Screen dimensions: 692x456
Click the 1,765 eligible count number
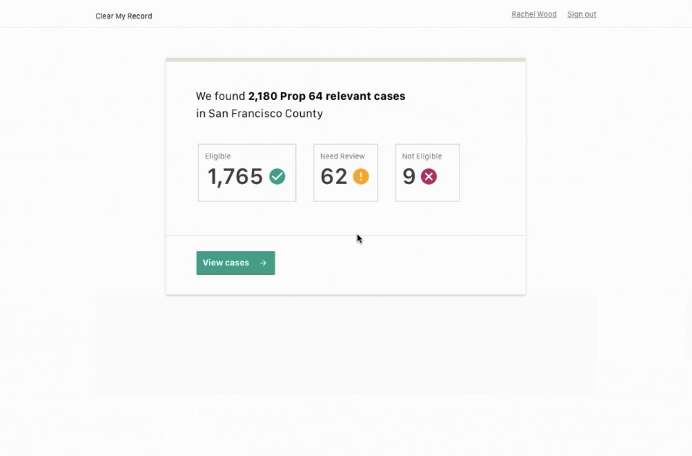[x=235, y=177]
